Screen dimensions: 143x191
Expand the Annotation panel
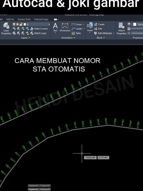tap(68, 38)
